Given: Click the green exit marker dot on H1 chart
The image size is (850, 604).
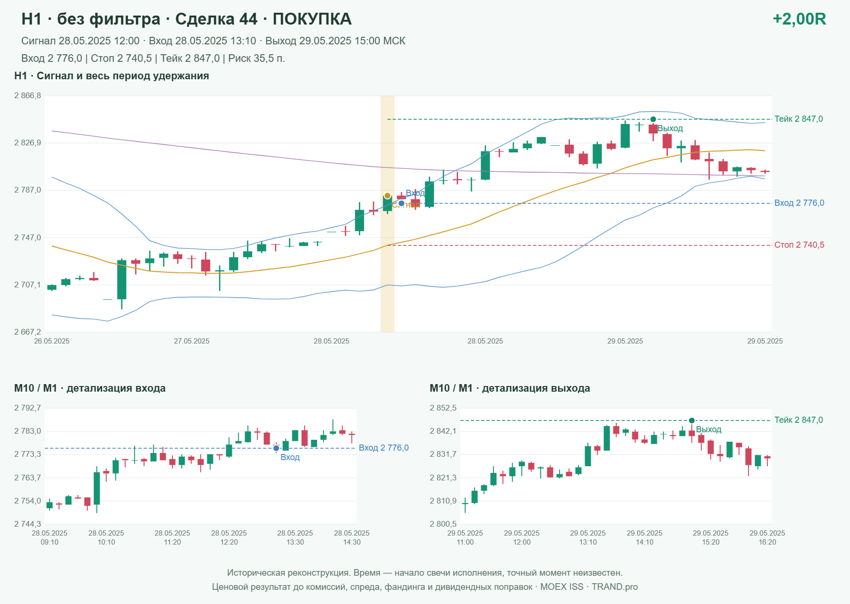Looking at the screenshot, I should coord(653,119).
